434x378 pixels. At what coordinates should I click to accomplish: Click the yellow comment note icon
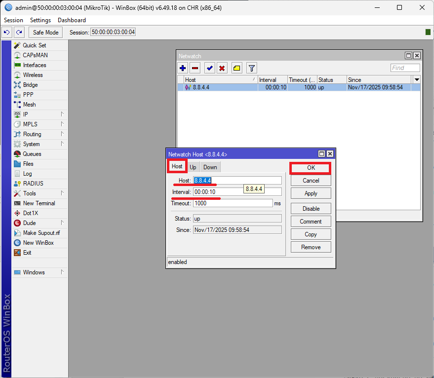click(237, 68)
